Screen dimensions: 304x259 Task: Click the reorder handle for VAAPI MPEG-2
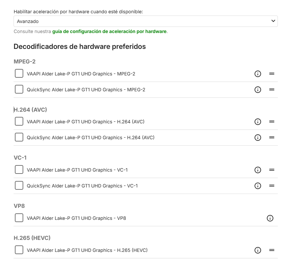click(x=272, y=74)
